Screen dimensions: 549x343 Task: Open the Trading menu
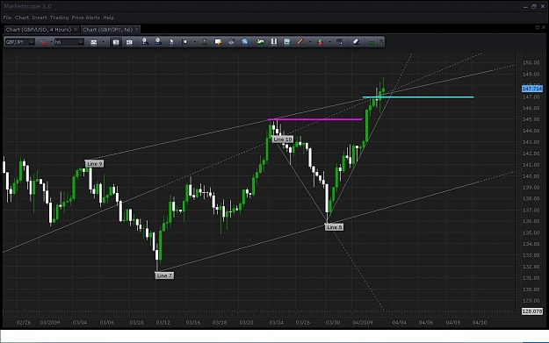[x=59, y=18]
